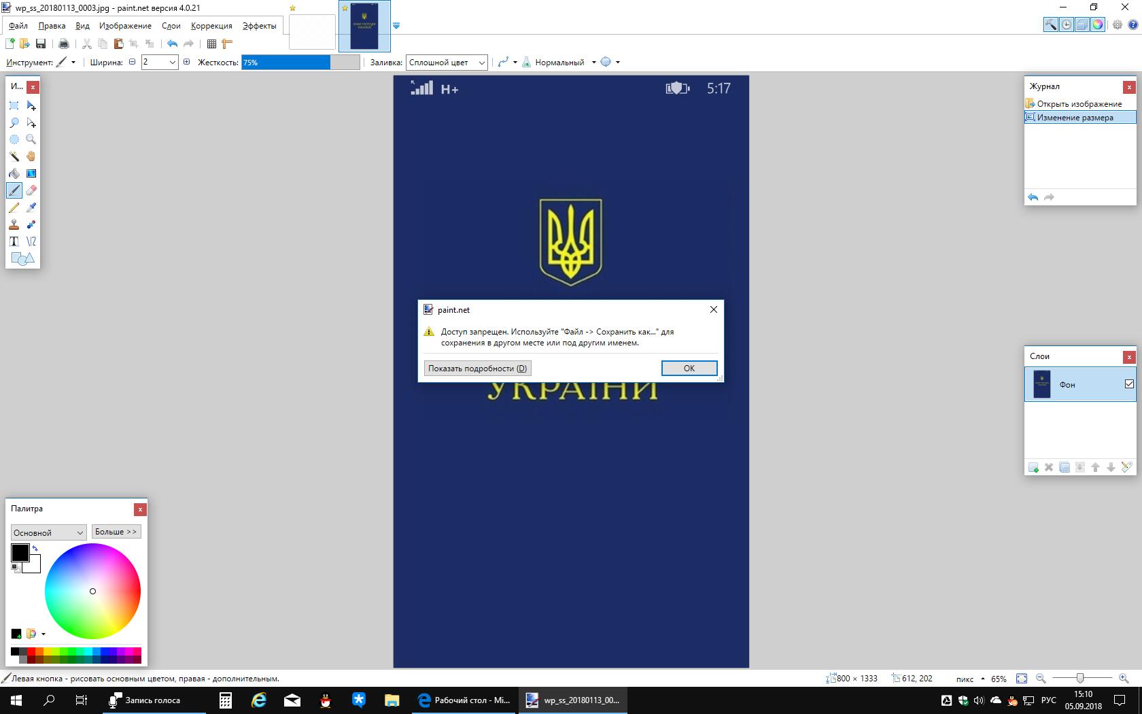1142x714 pixels.
Task: Toggle the Tools window hammer icon
Action: 1051,25
